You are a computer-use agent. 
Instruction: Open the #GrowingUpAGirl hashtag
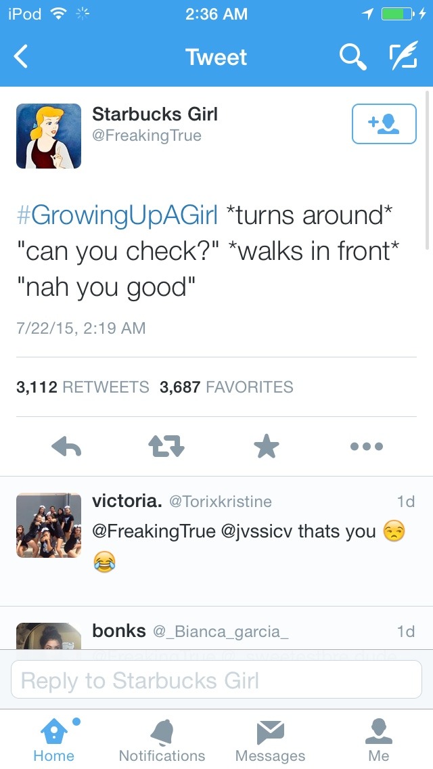(117, 215)
